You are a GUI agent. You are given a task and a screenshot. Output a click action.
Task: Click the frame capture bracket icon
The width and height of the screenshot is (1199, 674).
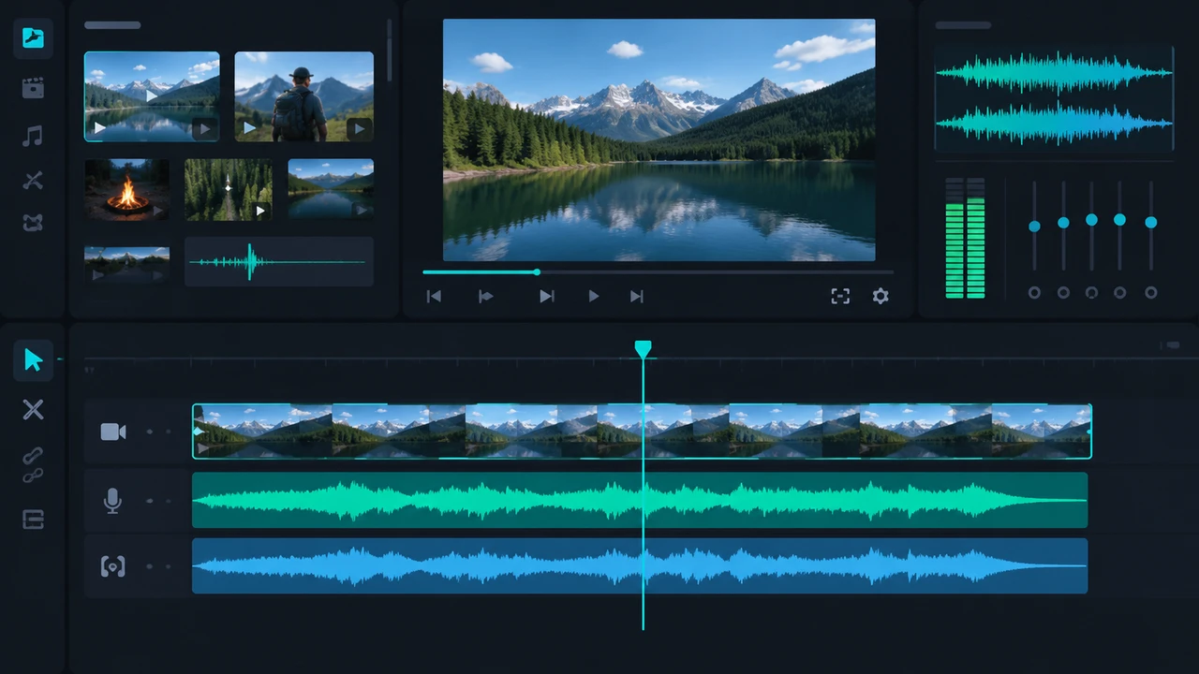pos(840,296)
